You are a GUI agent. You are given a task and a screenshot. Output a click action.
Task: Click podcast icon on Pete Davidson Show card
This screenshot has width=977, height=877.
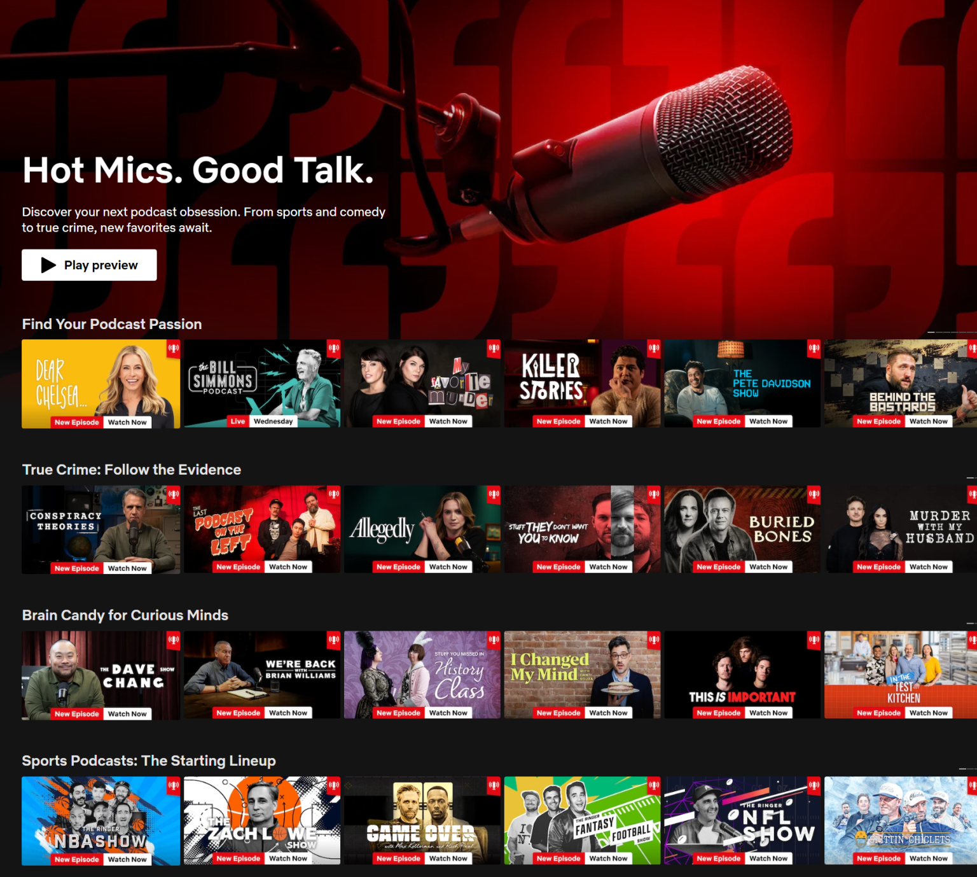pyautogui.click(x=814, y=347)
